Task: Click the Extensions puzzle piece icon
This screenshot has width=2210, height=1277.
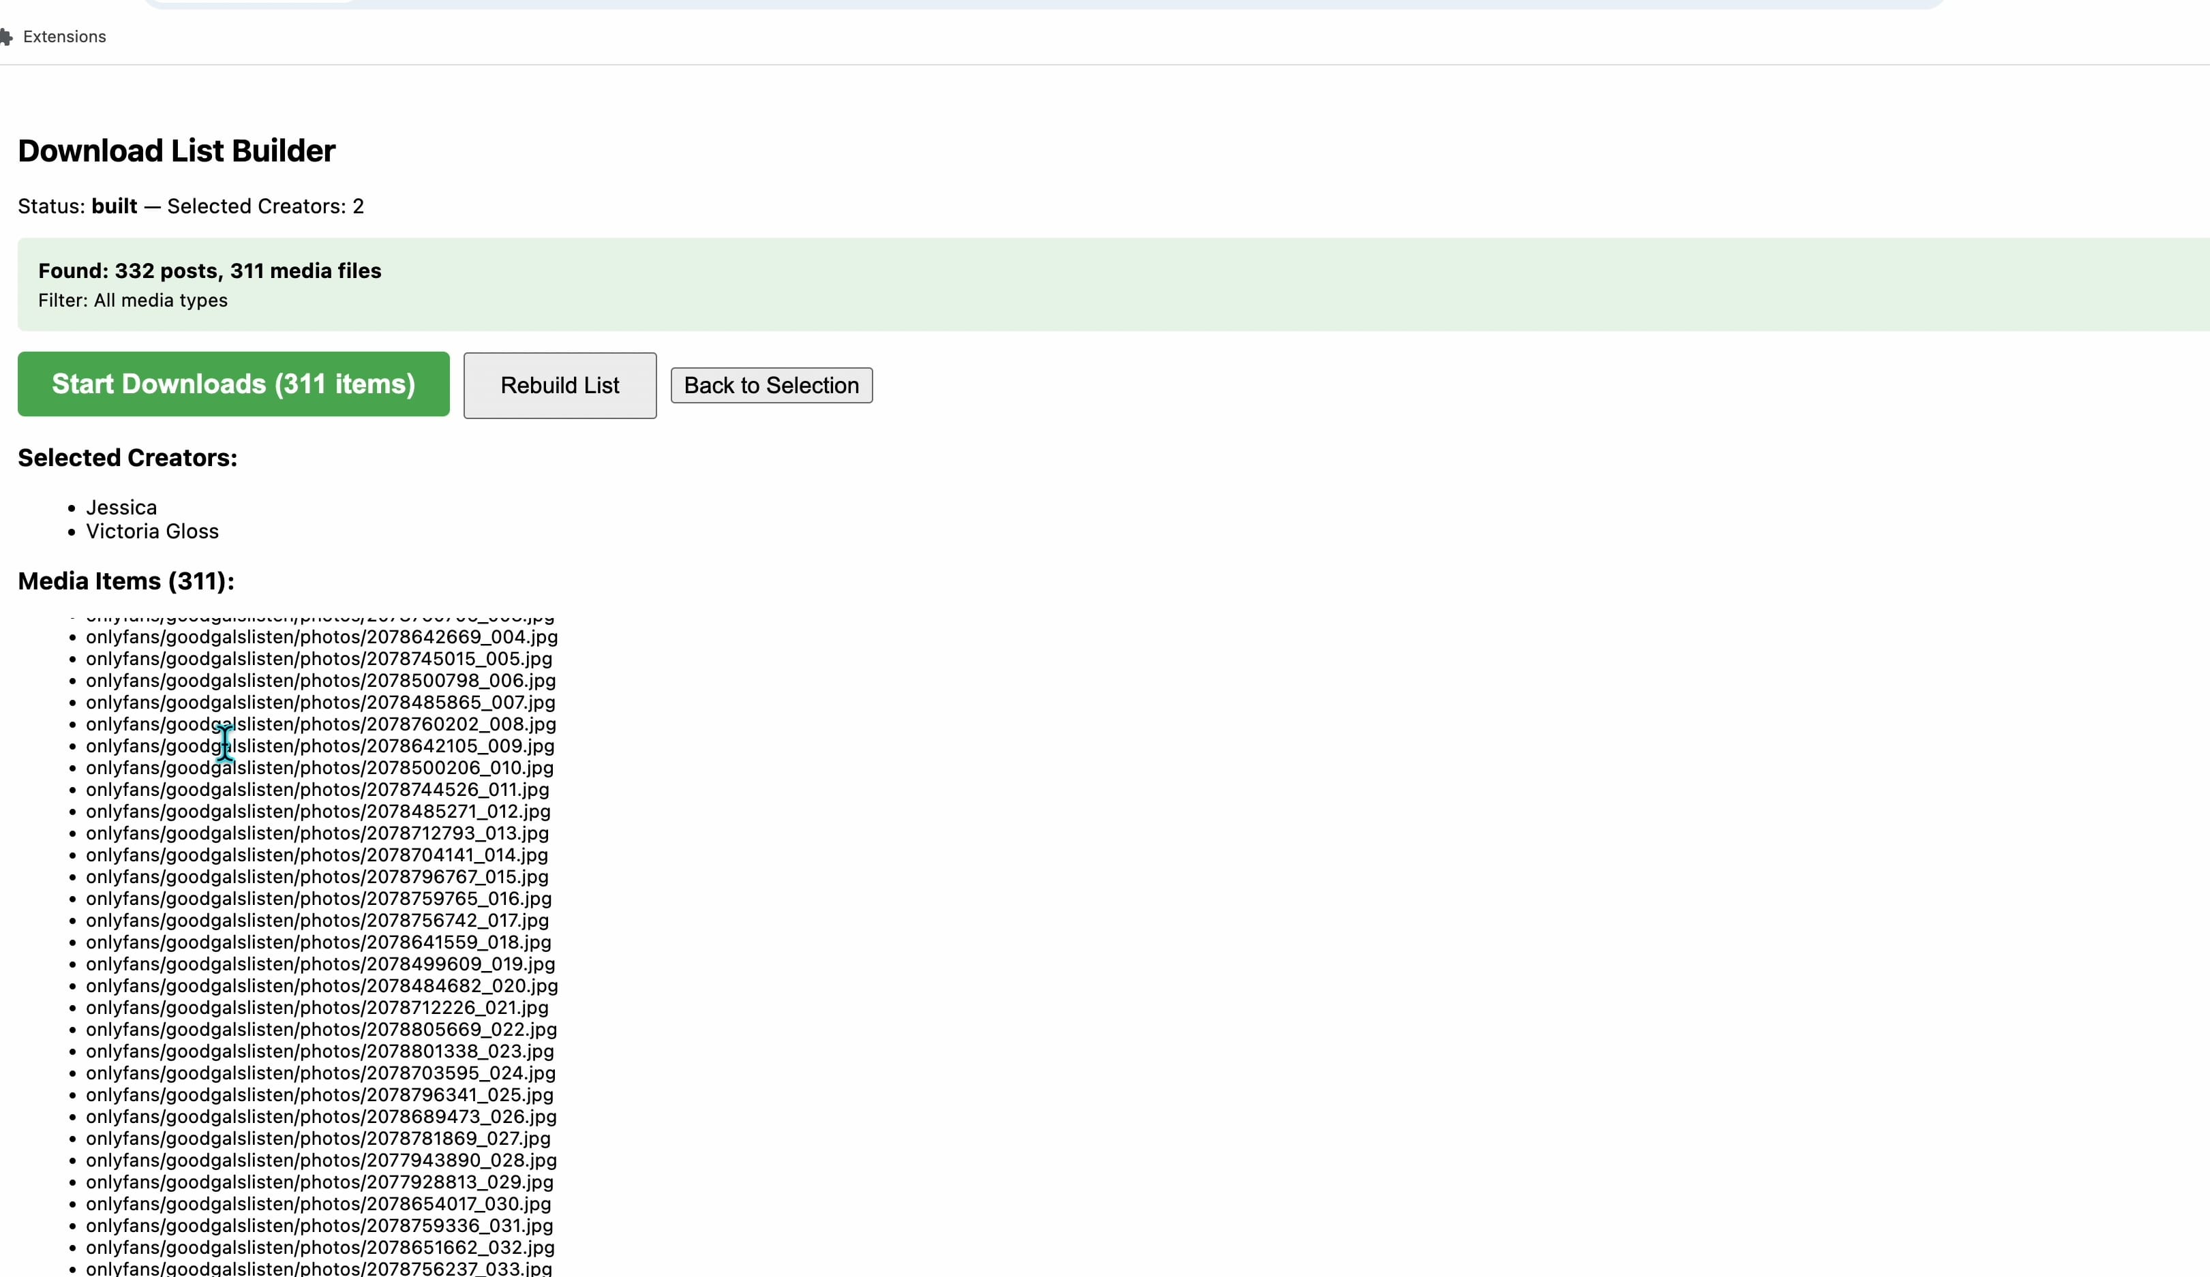Action: pyautogui.click(x=7, y=36)
